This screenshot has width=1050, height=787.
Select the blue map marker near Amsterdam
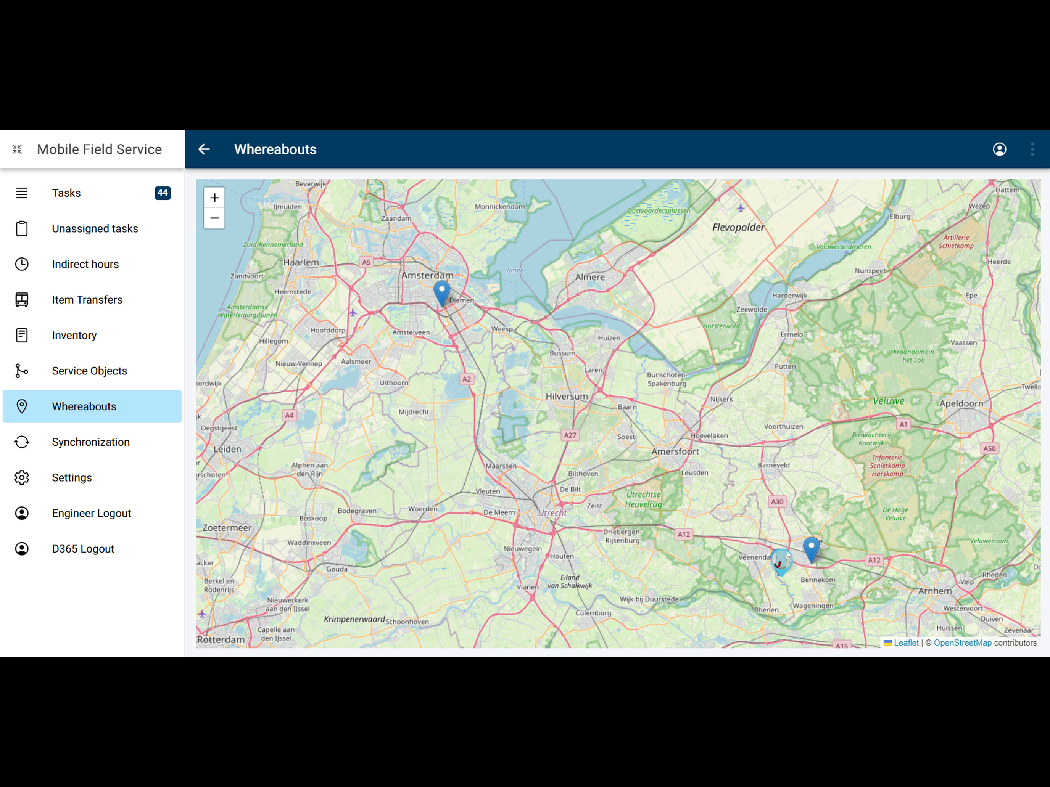click(442, 293)
